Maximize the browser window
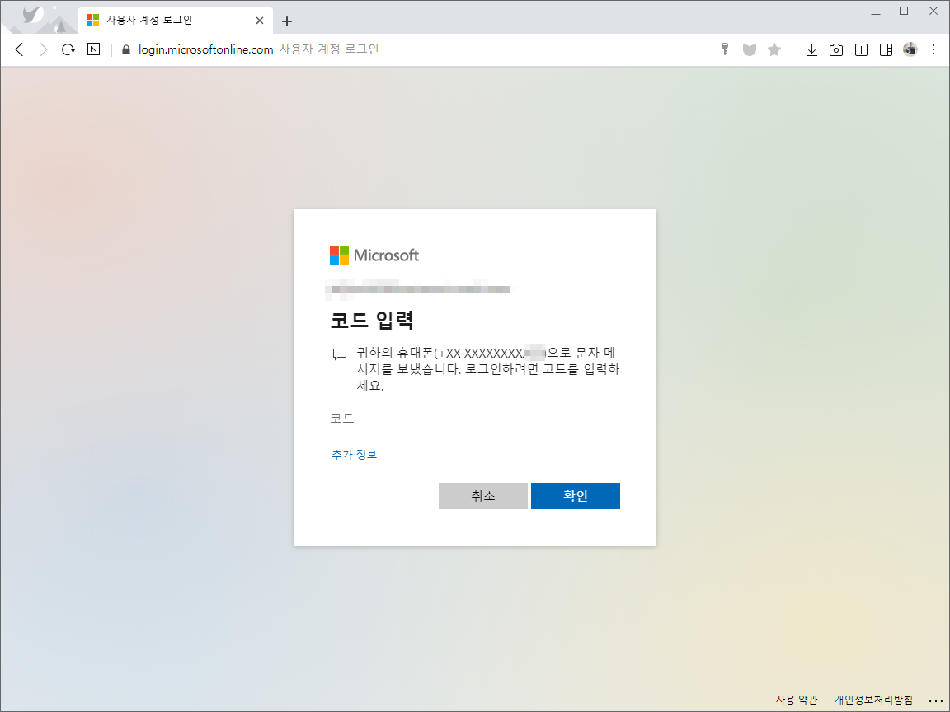Image resolution: width=950 pixels, height=712 pixels. click(x=904, y=11)
